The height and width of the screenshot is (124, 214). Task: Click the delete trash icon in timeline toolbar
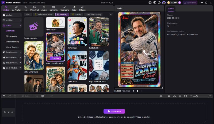click(15, 96)
